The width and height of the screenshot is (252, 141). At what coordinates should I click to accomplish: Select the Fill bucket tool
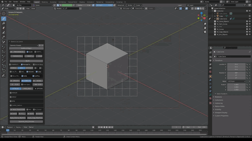coord(4,23)
